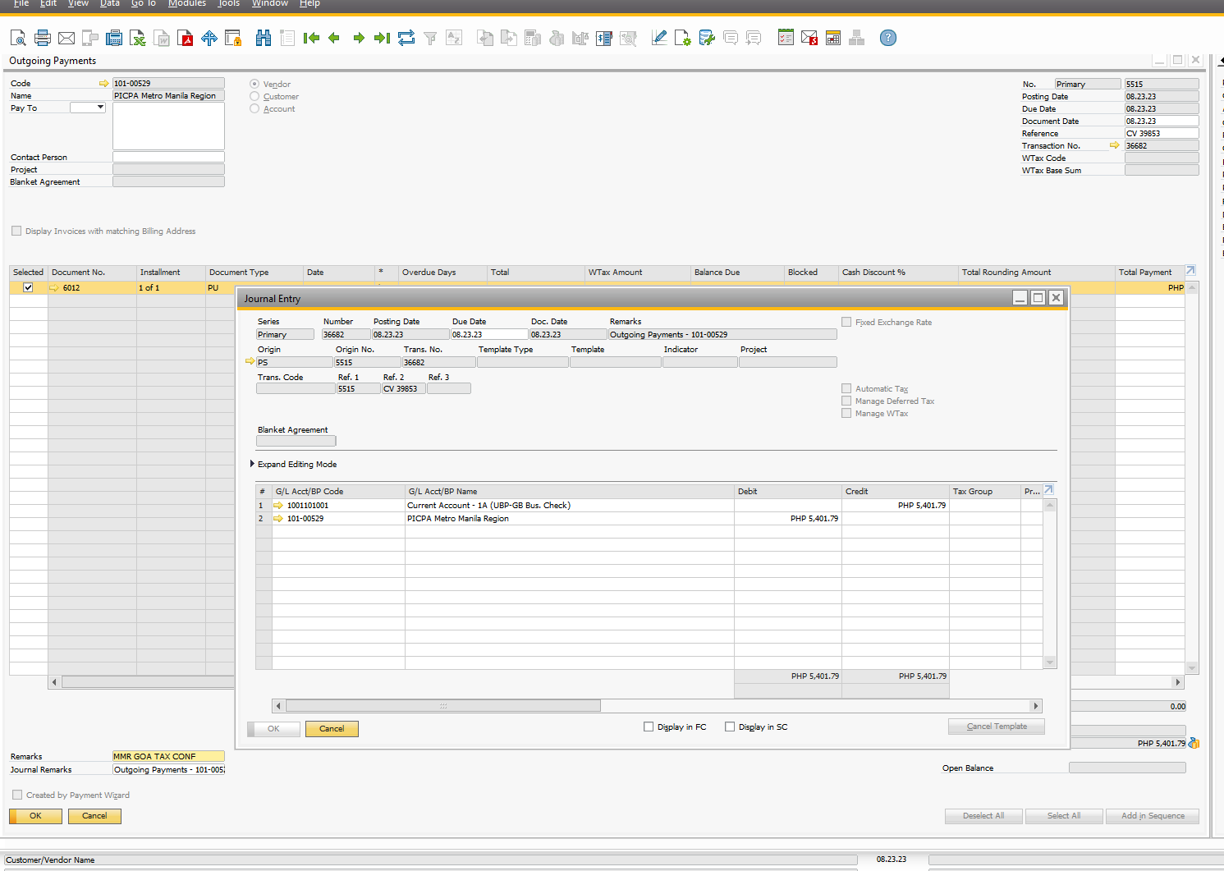Open the Window menu
Image resolution: width=1224 pixels, height=871 pixels.
270,3
